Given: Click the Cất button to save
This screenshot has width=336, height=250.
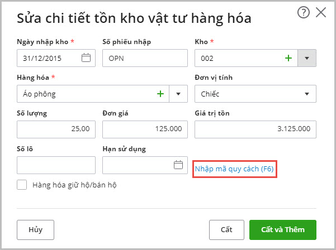Looking at the screenshot, I should pyautogui.click(x=226, y=229).
